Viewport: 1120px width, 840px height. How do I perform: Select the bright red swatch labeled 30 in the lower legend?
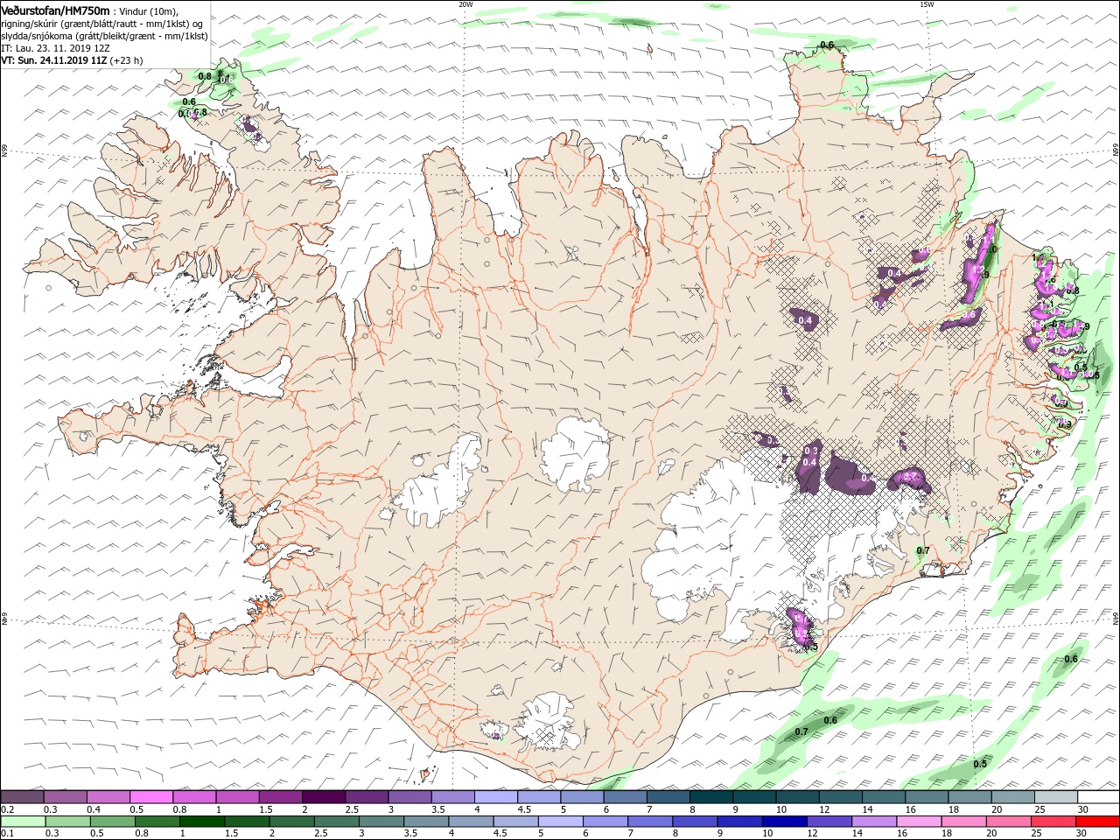(x=1098, y=822)
